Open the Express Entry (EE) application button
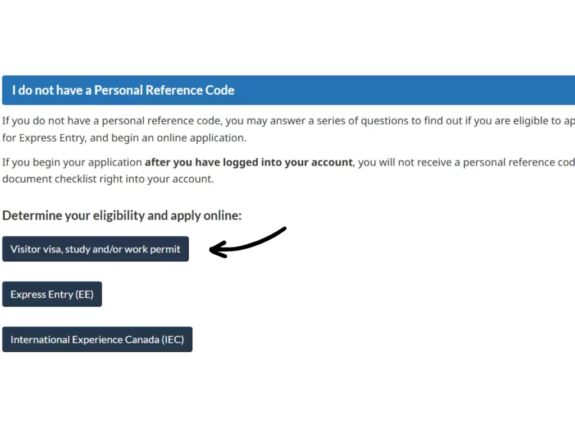Viewport: 575px width, 431px height. 52,294
